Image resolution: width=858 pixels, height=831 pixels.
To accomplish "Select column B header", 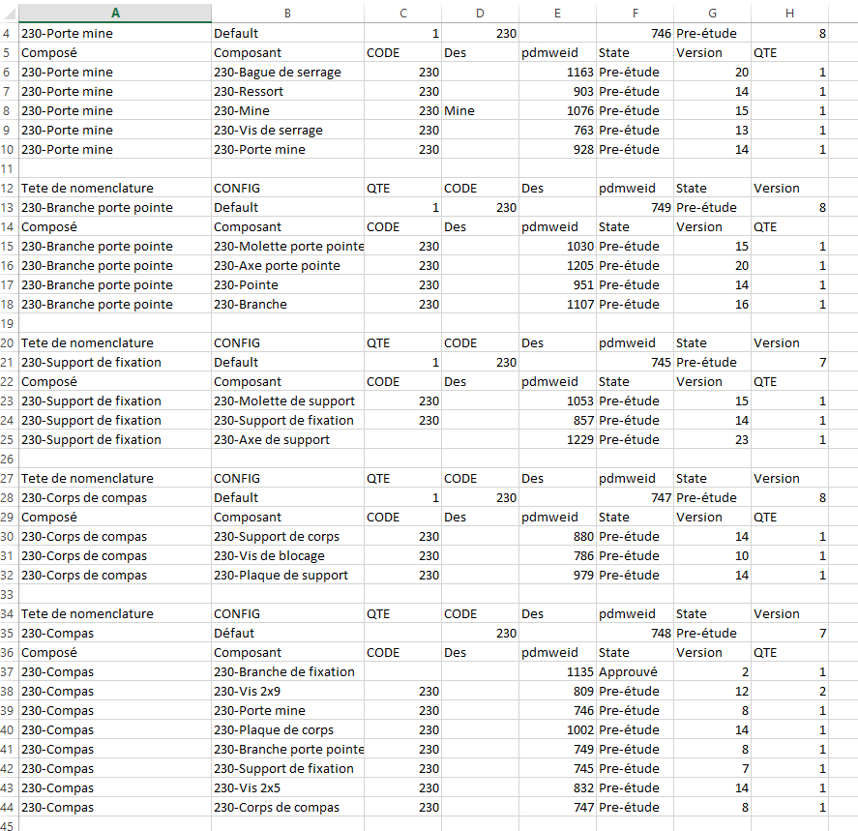I will [287, 12].
